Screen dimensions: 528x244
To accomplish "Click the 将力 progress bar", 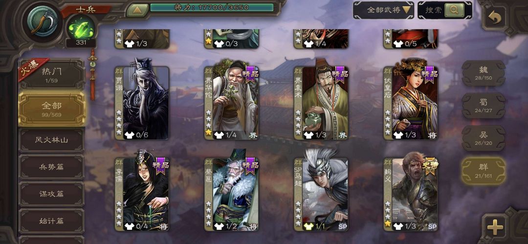I will 212,7.
